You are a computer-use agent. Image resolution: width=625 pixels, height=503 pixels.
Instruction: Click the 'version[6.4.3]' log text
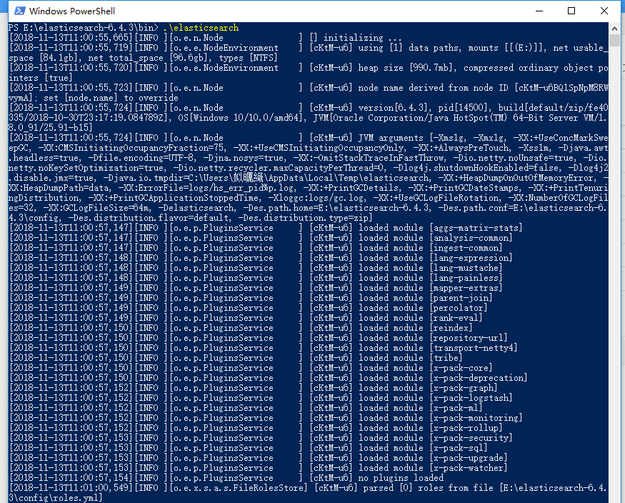coord(395,108)
